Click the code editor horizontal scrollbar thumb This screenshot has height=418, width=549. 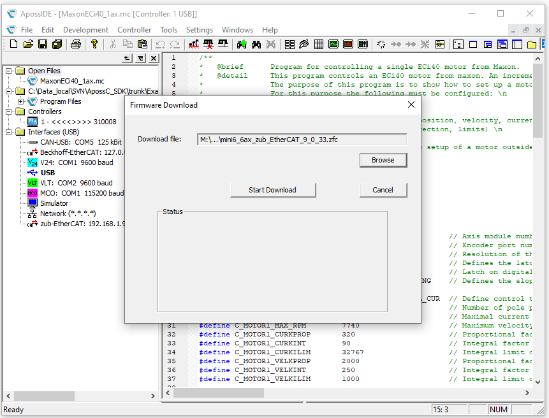pyautogui.click(x=219, y=393)
